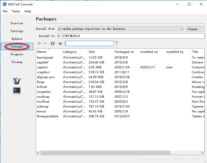Select the tensor package row
Screen dimensions: 207x163
(x=120, y=111)
